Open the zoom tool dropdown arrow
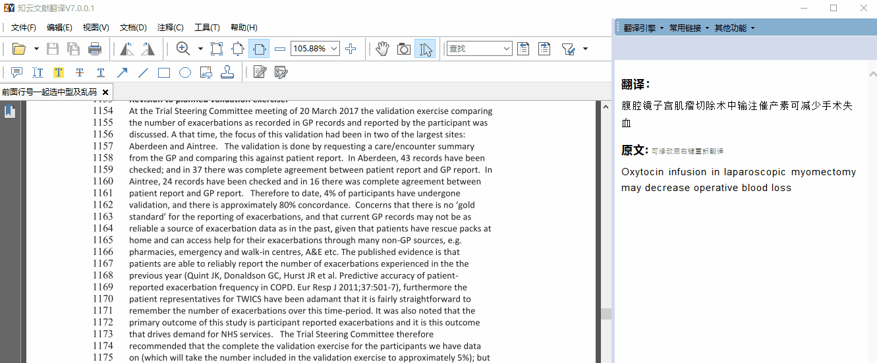877x363 pixels. 200,49
